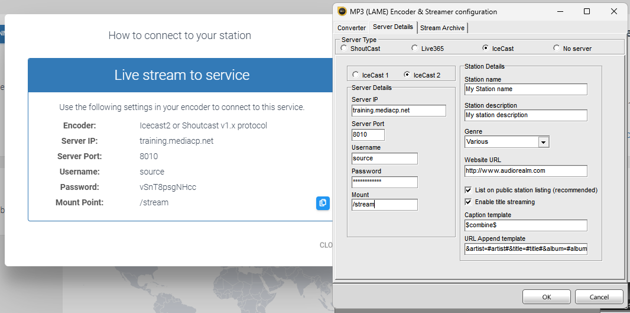The height and width of the screenshot is (313, 630).
Task: Click the Server Port input field
Action: tap(368, 135)
